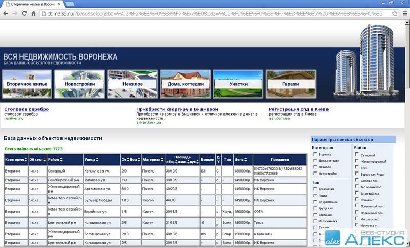Viewport: 410px width, 248px height.
Task: Tick the Брежневка type checkbox
Action: tap(315, 189)
